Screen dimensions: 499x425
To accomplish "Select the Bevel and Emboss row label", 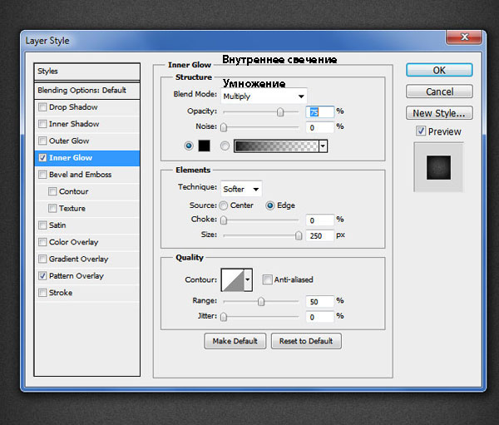I will pos(80,175).
